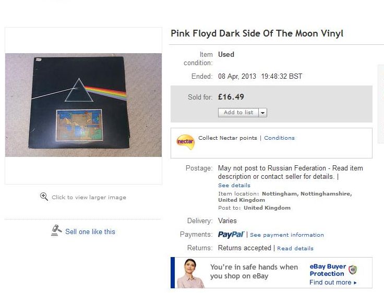Click the magnifier icon under the album photo
Screen dimensions: 384x293
(44, 197)
